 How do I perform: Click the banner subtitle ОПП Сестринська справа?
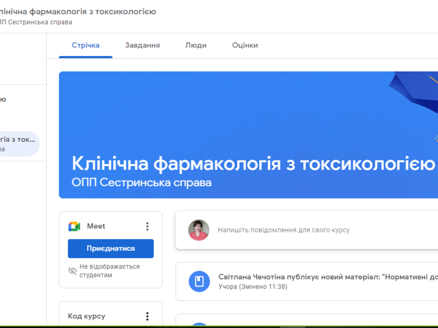click(142, 182)
